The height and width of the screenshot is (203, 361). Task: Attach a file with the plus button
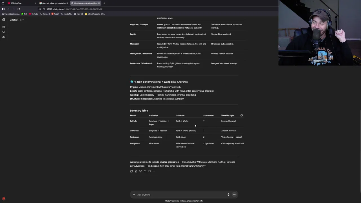pyautogui.click(x=134, y=195)
